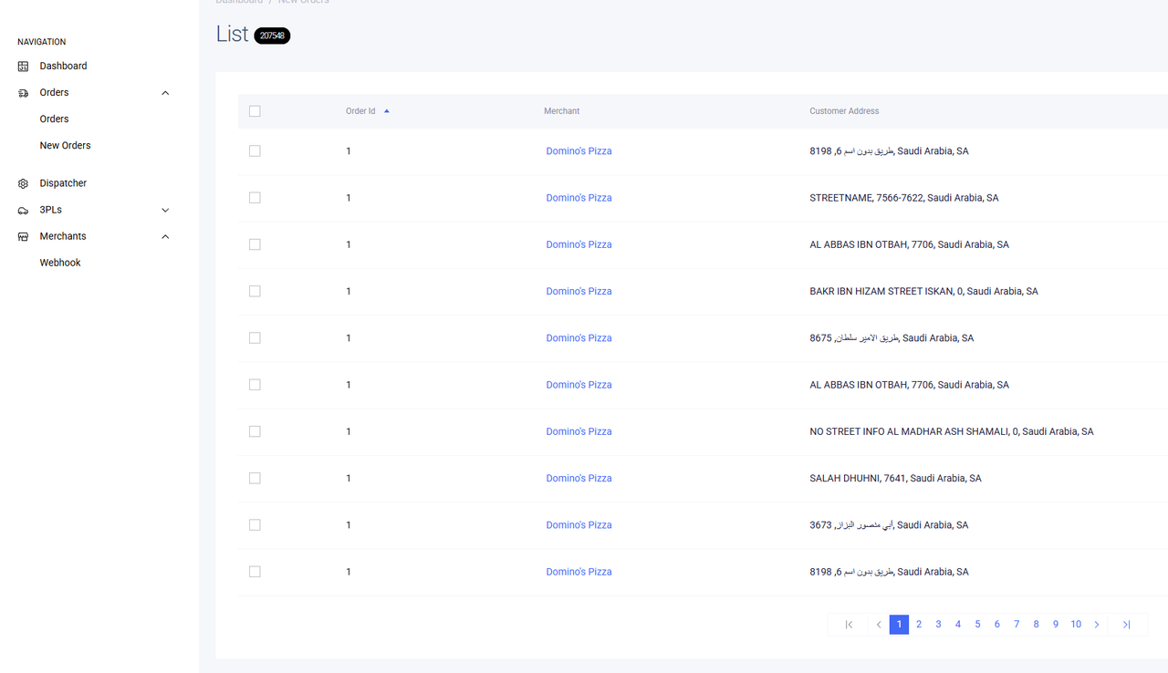This screenshot has width=1168, height=673.
Task: Click the Dispatcher gear icon
Action: 23,183
